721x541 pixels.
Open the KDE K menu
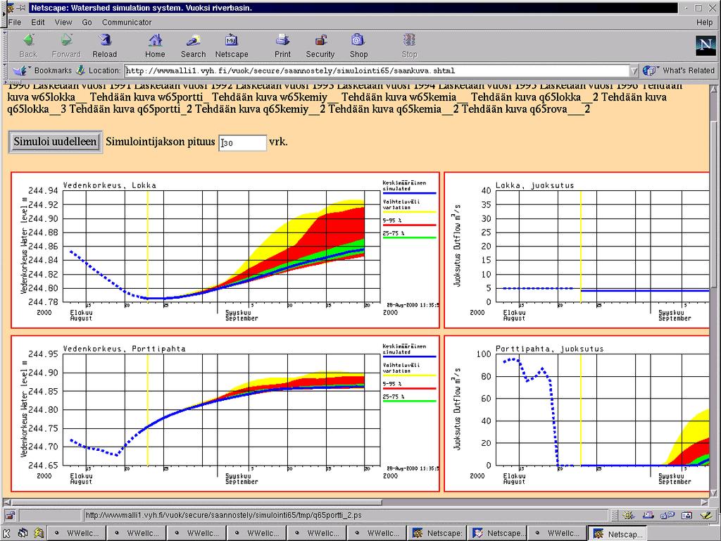7,534
